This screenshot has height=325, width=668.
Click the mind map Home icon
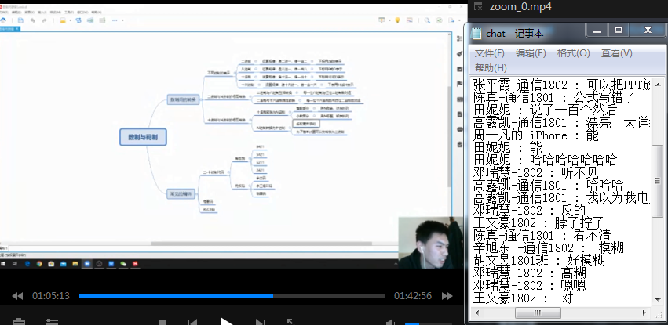pos(3,20)
